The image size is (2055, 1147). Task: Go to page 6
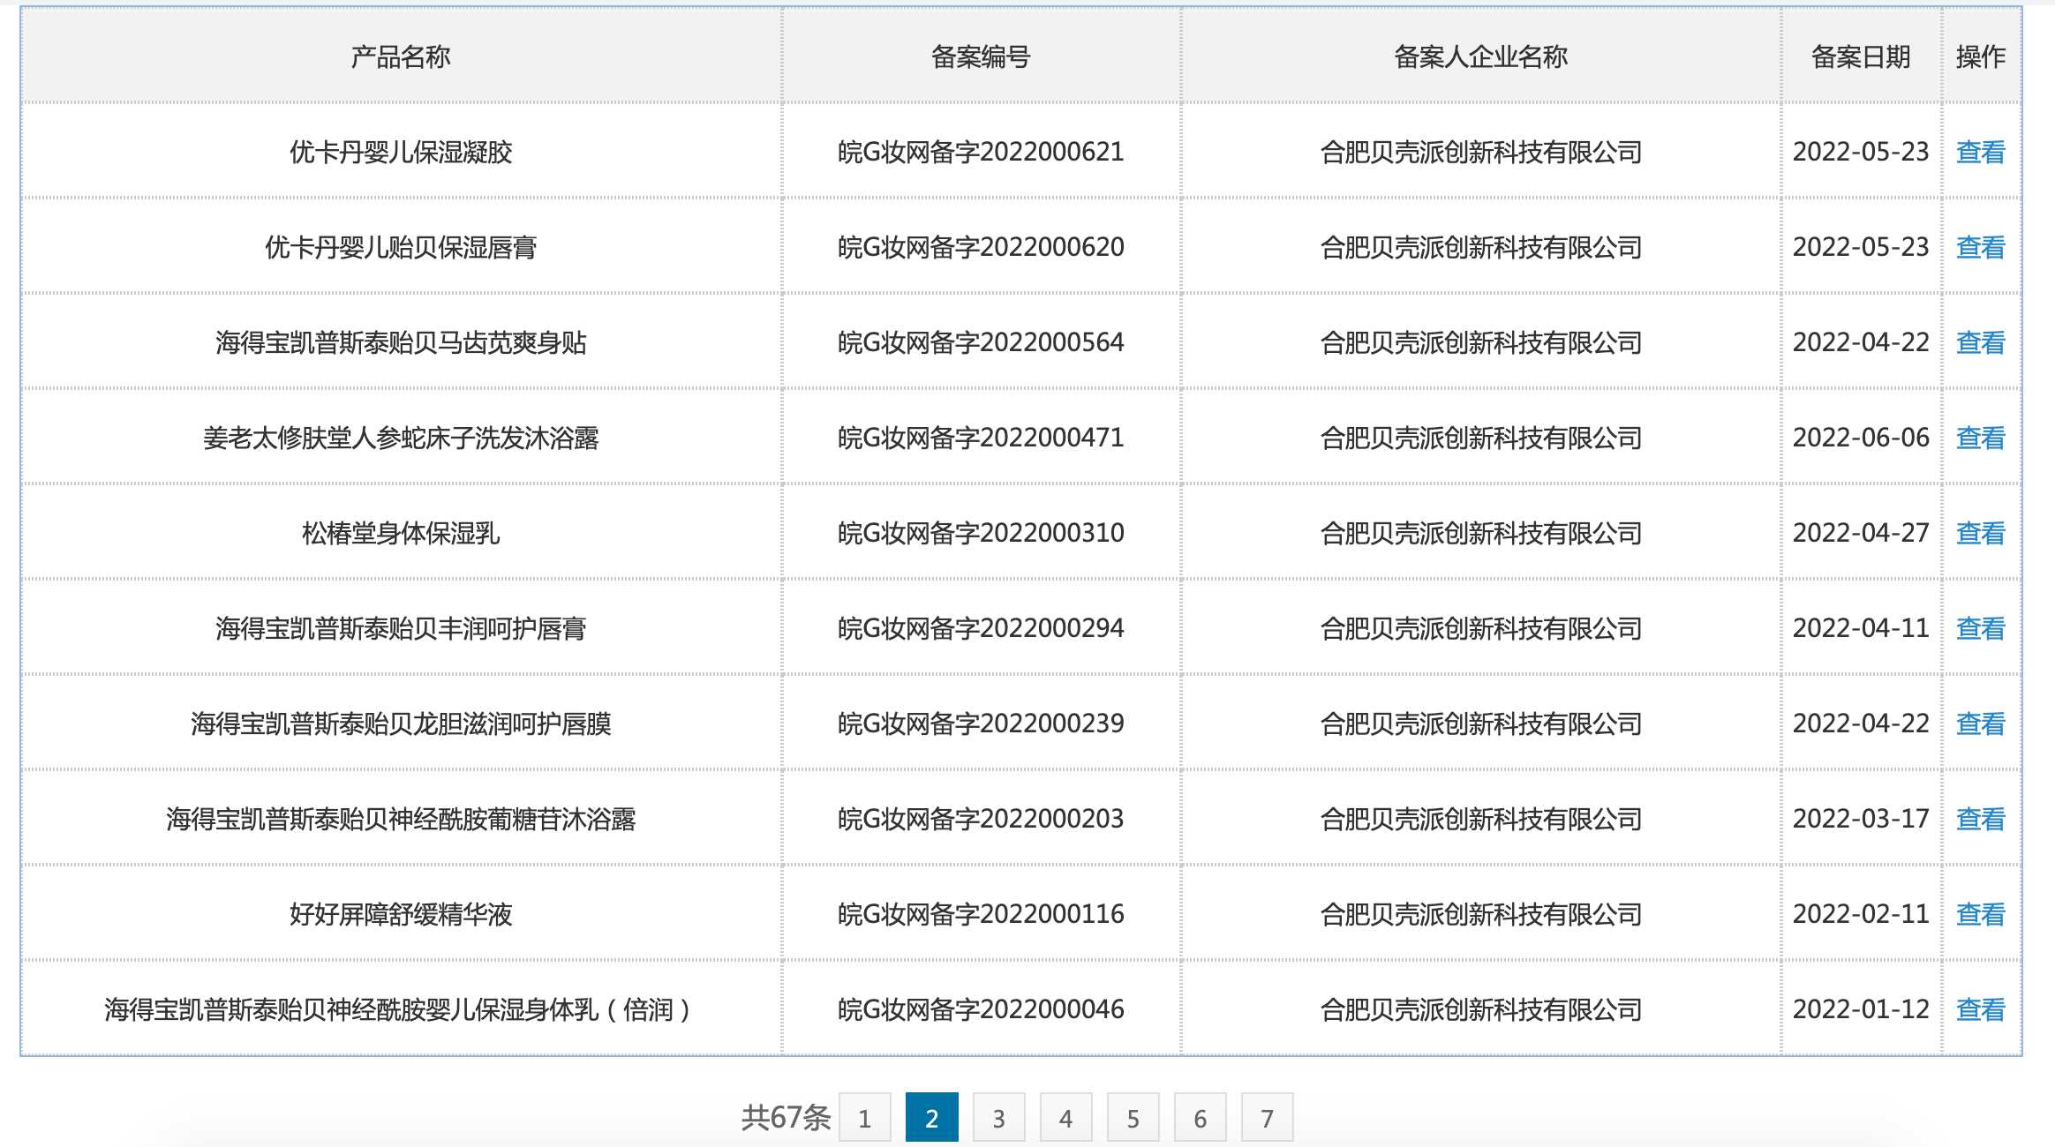pyautogui.click(x=1201, y=1118)
